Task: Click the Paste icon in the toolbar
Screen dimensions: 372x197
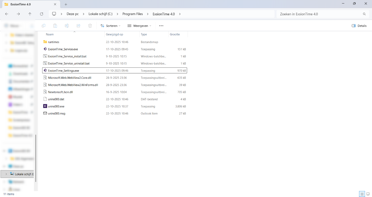Action: coord(55,26)
